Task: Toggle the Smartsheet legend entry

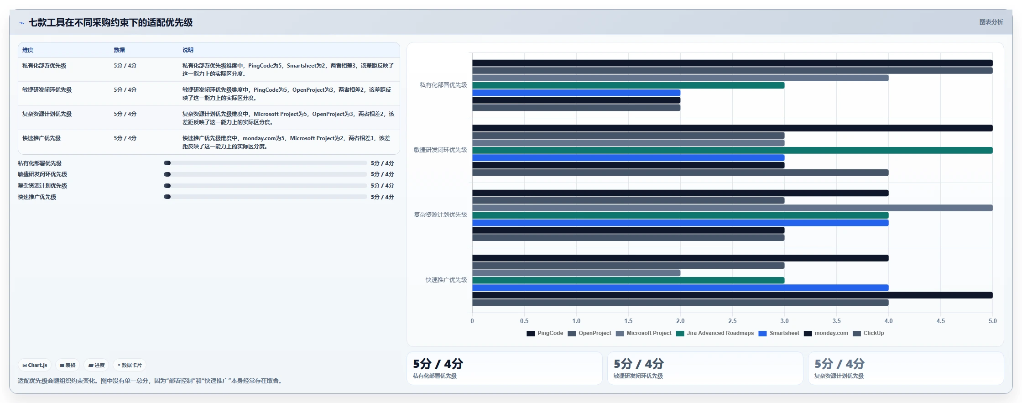Action: pyautogui.click(x=779, y=333)
